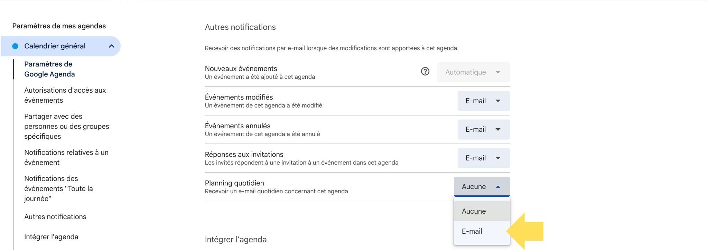The image size is (708, 250).
Task: Click the help icon next to Nouveaux événements
Action: click(426, 72)
